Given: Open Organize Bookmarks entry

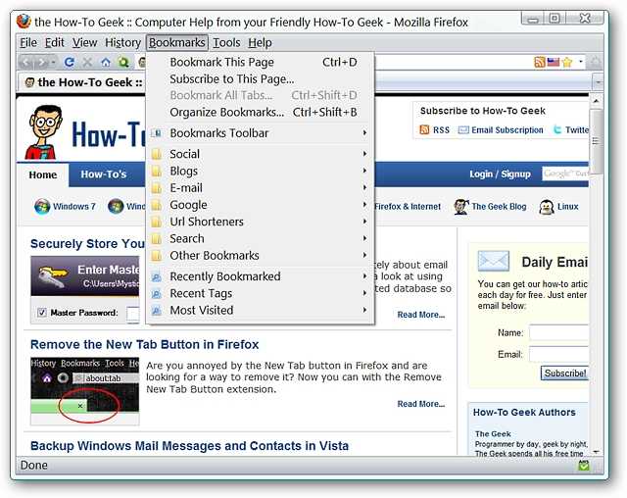Looking at the screenshot, I should pos(260,113).
